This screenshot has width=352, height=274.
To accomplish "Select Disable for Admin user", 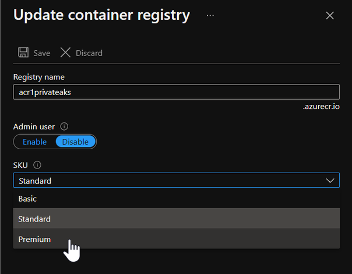I will [75, 142].
